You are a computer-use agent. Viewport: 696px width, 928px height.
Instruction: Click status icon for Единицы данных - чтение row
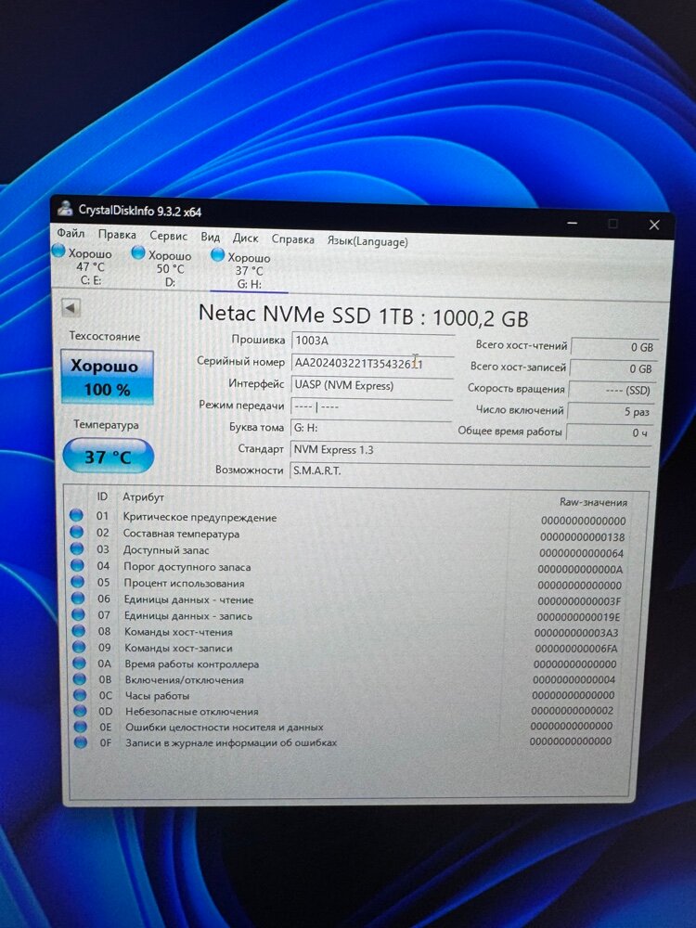[x=78, y=599]
